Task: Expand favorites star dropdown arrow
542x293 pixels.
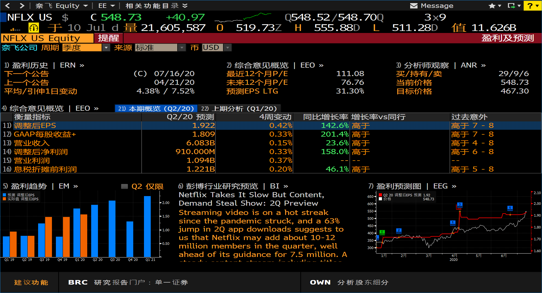Action: pyautogui.click(x=499, y=6)
